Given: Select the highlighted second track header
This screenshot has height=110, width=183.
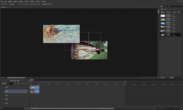Looking at the screenshot, I should (16, 91).
